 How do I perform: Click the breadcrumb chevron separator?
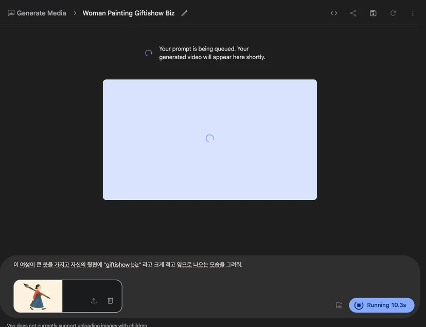pos(75,13)
